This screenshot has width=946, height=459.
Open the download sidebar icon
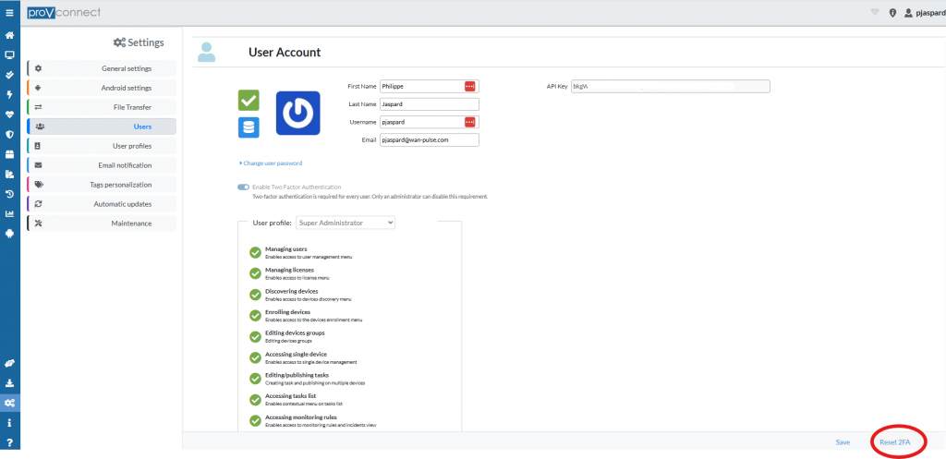[9, 383]
